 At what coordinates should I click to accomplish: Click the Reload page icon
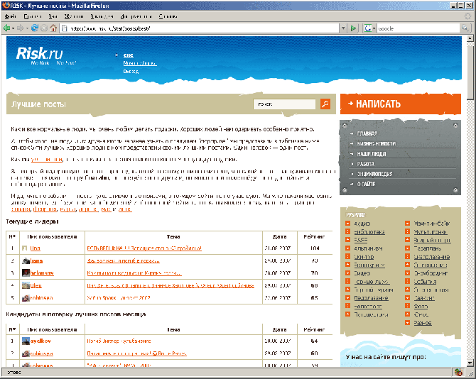[34, 28]
